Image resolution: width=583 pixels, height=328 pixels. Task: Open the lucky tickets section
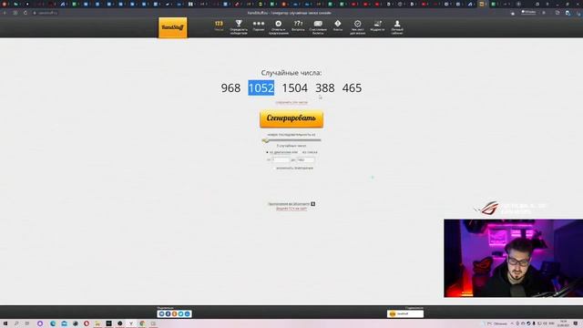(318, 27)
